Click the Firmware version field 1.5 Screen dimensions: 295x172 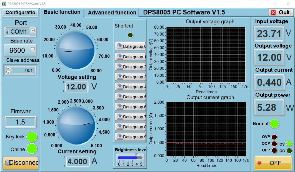(20, 122)
